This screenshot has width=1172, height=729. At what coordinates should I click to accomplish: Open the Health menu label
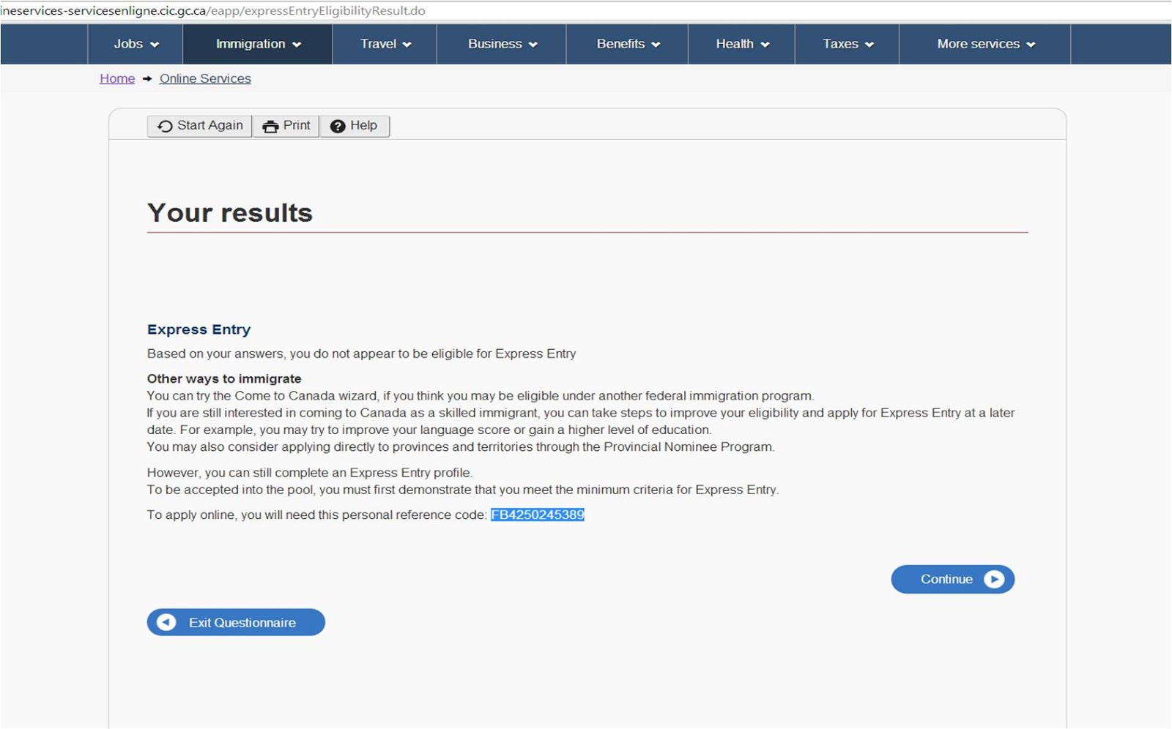[735, 44]
